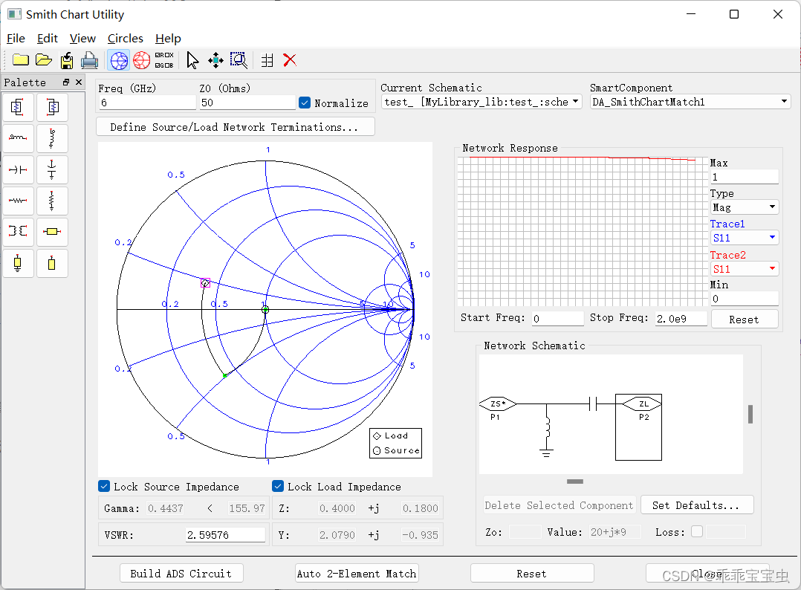Toggle the red admittance Smith chart icon

click(x=141, y=60)
